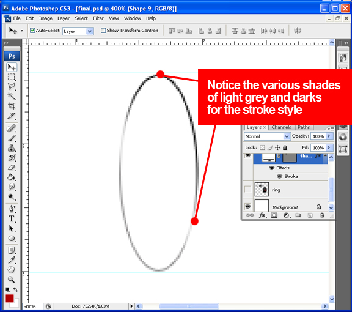Image resolution: width=352 pixels, height=312 pixels.
Task: Open the Image menu
Action: click(x=46, y=18)
